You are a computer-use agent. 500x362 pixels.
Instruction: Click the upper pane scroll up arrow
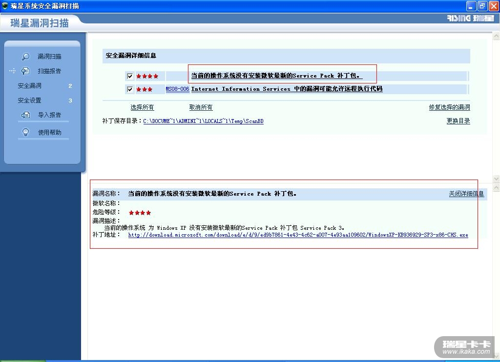[496, 36]
